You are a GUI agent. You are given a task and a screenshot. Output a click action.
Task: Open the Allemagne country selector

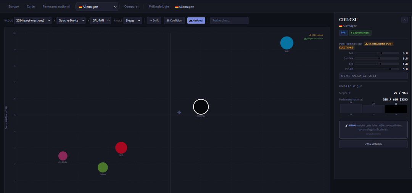(97, 6)
